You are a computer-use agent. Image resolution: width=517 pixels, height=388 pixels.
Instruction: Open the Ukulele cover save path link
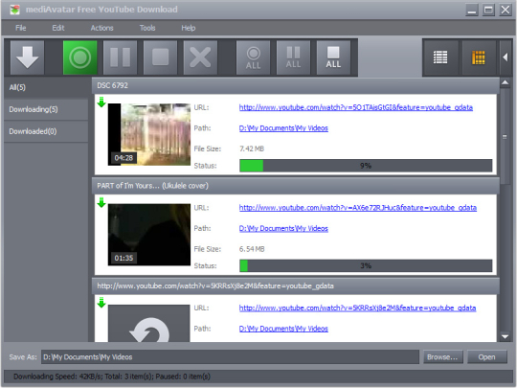[x=283, y=228]
